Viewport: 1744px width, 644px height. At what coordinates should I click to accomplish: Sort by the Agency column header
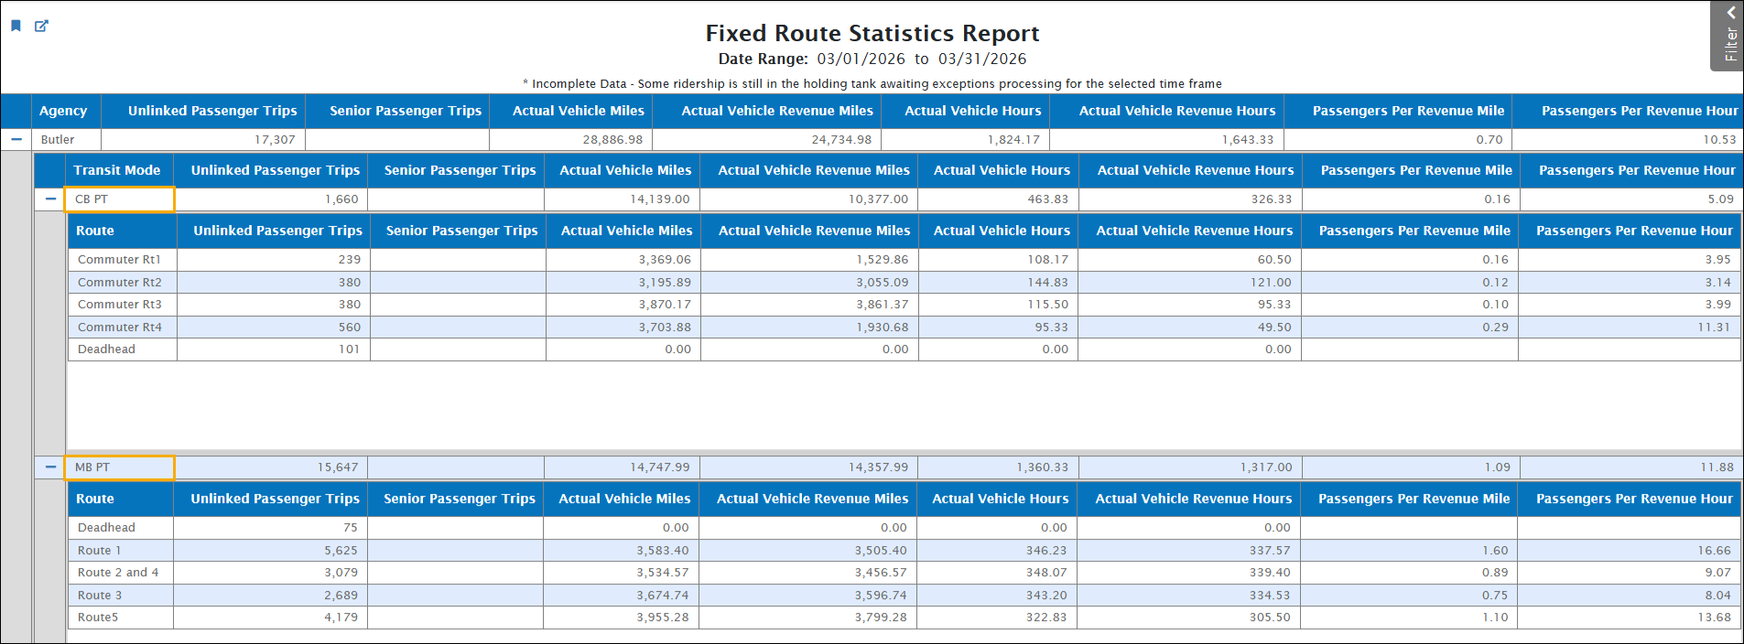(x=63, y=111)
